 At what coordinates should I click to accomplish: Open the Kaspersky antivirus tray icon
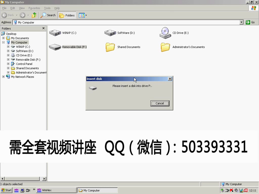(x=231, y=190)
